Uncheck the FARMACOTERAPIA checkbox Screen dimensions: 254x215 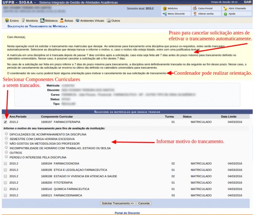pyautogui.click(x=6, y=122)
